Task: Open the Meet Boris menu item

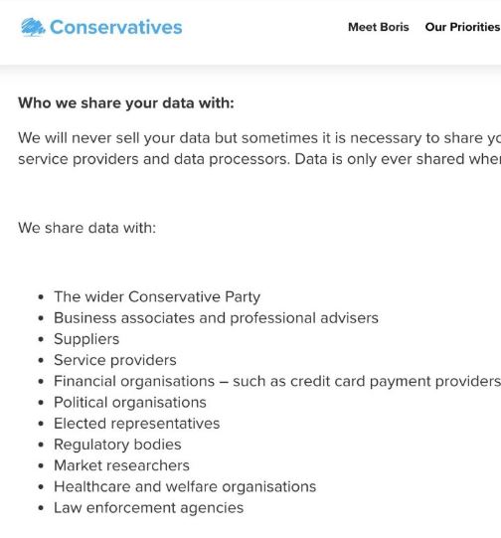Action: pos(379,27)
